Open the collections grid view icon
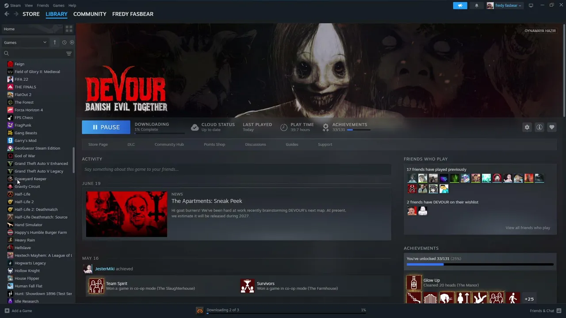The width and height of the screenshot is (566, 318). (x=69, y=29)
